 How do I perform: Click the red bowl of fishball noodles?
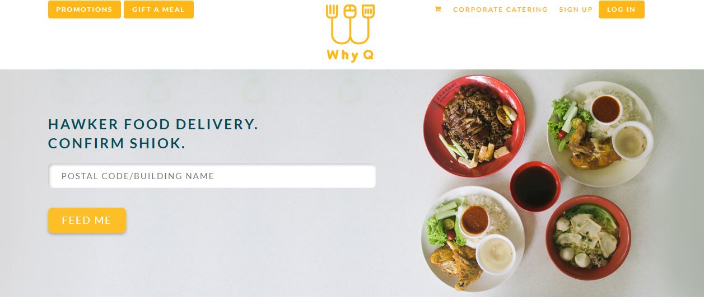coord(588,237)
